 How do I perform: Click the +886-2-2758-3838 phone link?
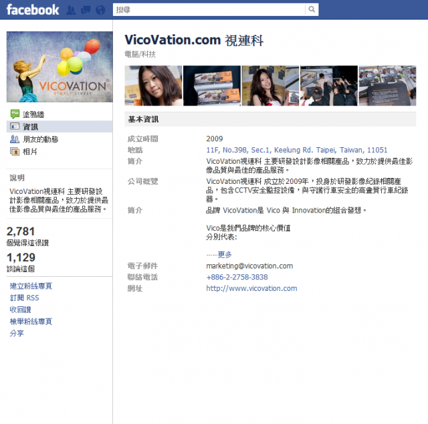click(237, 277)
